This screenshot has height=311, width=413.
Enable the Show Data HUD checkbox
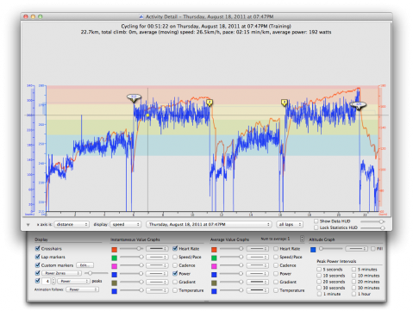[316, 221]
